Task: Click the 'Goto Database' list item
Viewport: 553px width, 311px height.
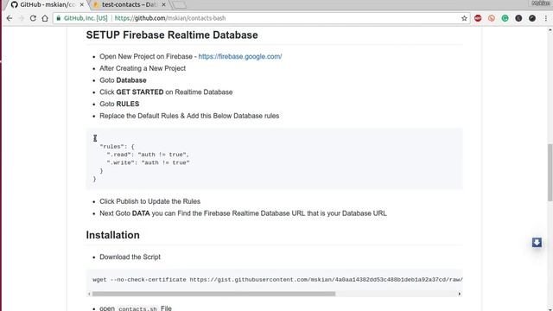Action: 123,80
